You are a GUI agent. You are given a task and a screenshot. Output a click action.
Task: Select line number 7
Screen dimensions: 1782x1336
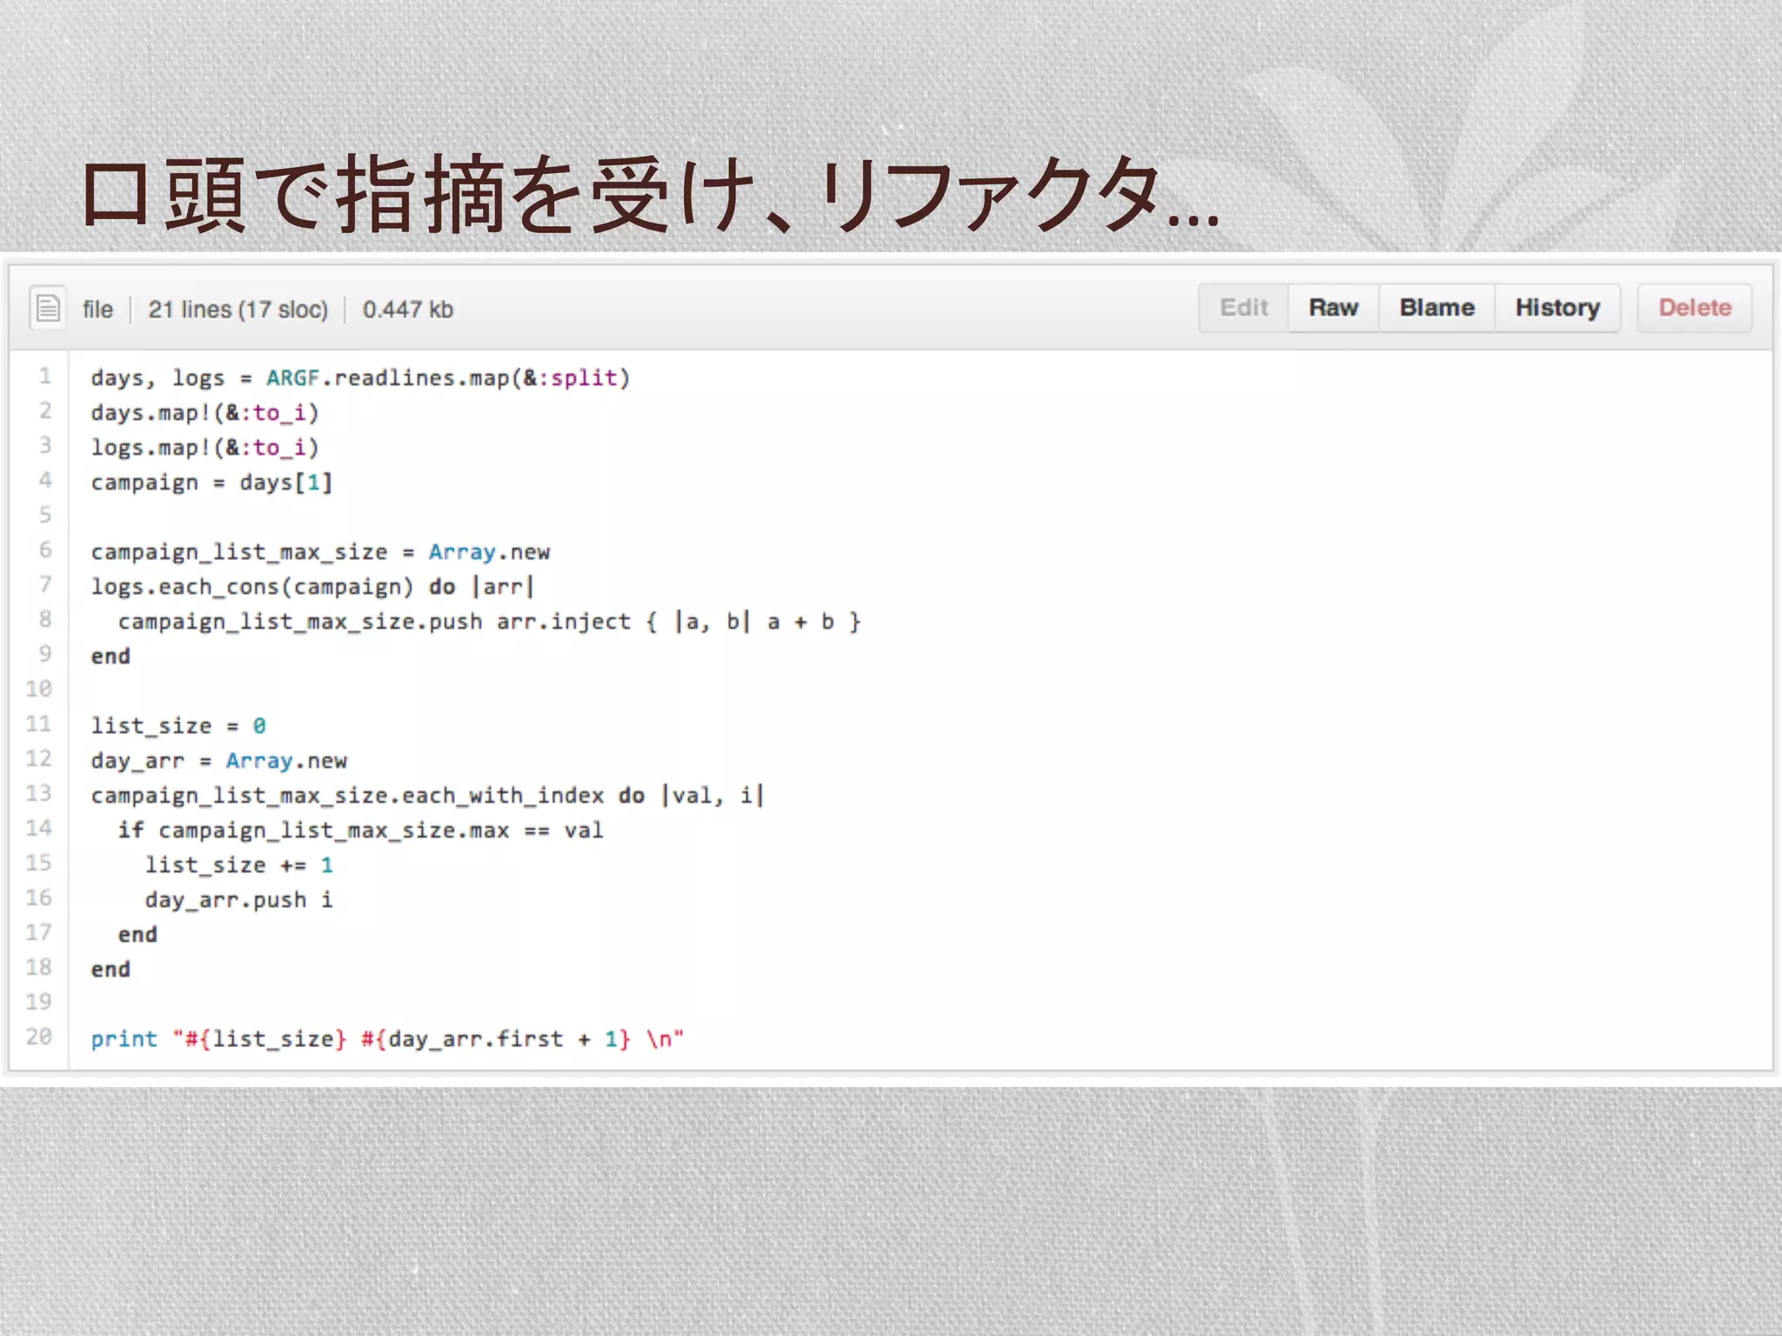point(44,585)
